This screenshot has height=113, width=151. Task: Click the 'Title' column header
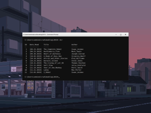[46, 45]
